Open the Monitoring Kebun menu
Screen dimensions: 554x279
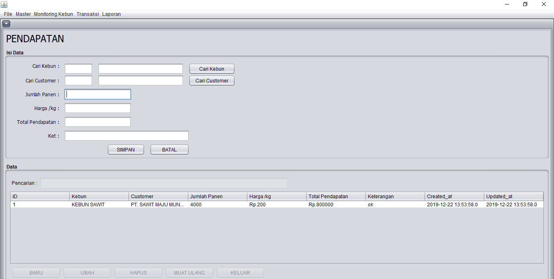click(x=53, y=14)
